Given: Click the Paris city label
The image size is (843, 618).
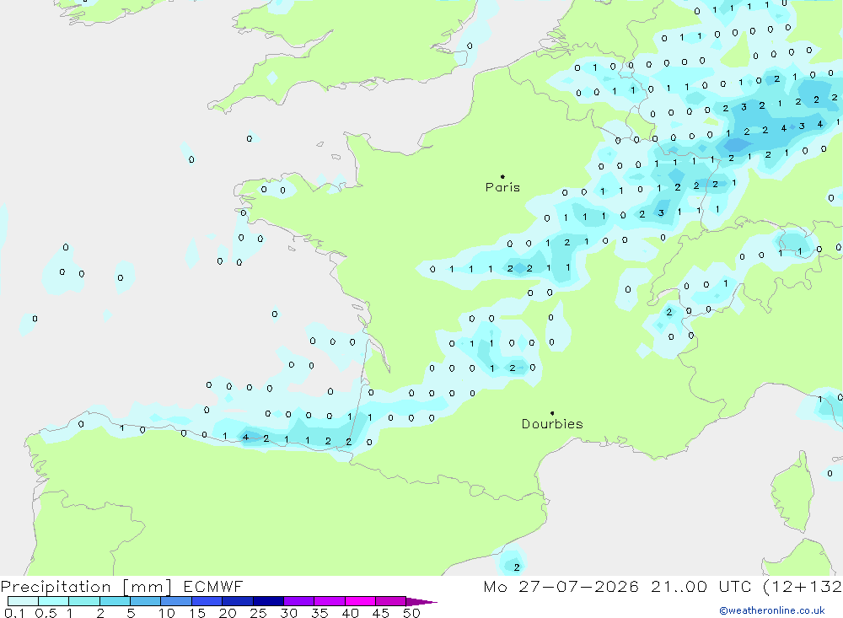Looking at the screenshot, I should (x=502, y=187).
